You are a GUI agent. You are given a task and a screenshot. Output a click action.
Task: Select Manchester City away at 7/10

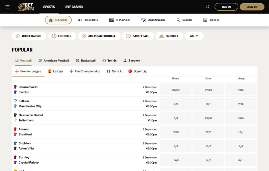click(241, 104)
